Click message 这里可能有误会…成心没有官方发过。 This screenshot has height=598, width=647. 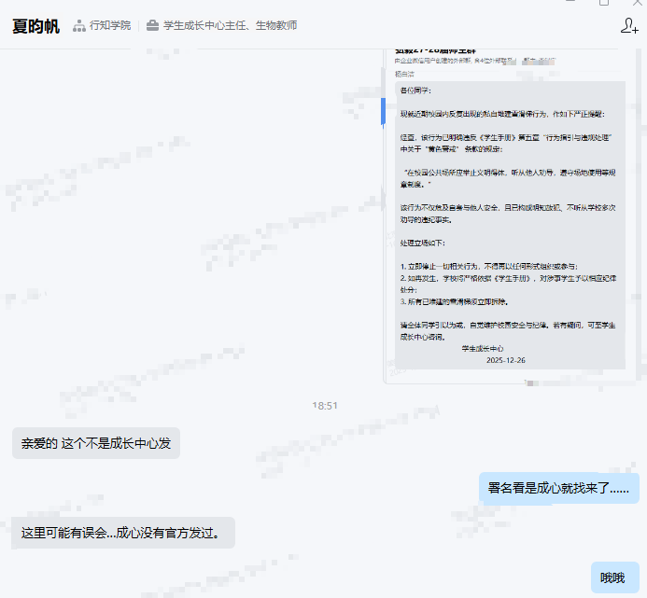pos(123,533)
